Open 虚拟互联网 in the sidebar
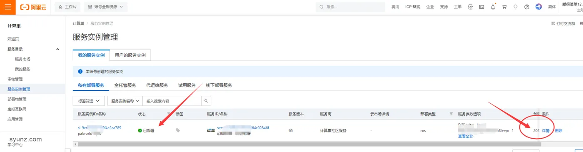Image resolution: width=583 pixels, height=152 pixels. point(17,109)
